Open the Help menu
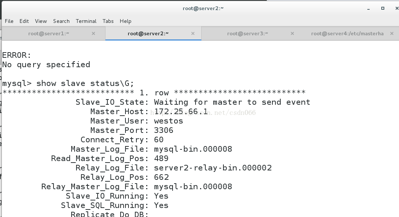 (125, 21)
